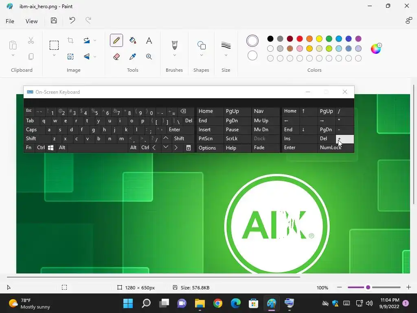Viewport: 417px width, 313px height.
Task: Select the Magnifier tool
Action: tap(149, 56)
